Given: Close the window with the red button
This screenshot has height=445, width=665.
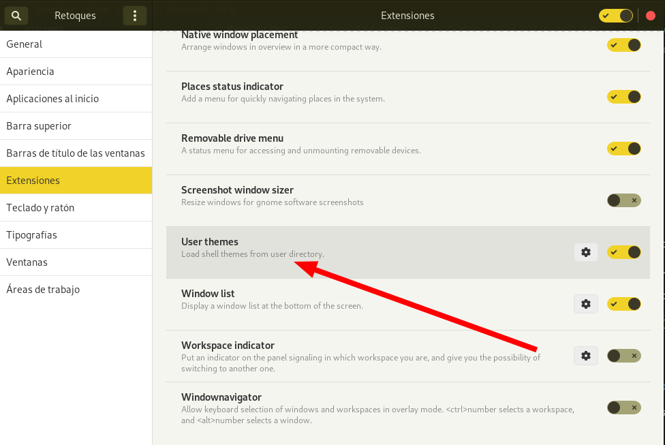Looking at the screenshot, I should click(x=650, y=16).
